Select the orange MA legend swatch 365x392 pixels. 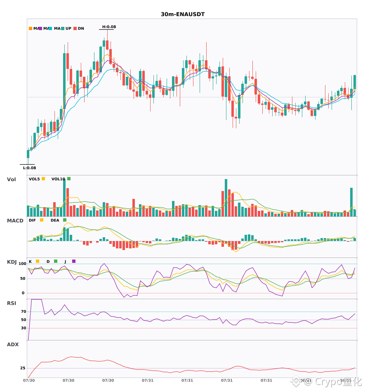[31, 28]
